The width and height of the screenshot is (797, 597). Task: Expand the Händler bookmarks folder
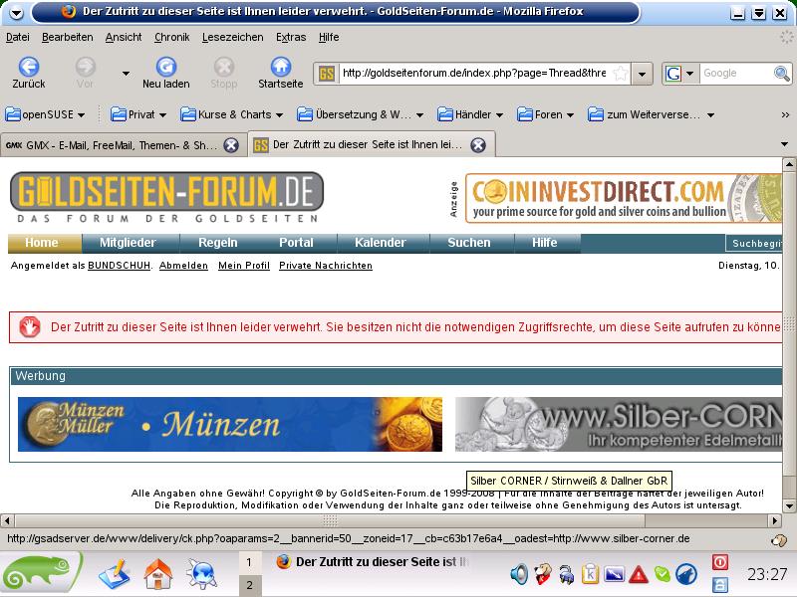tap(470, 114)
